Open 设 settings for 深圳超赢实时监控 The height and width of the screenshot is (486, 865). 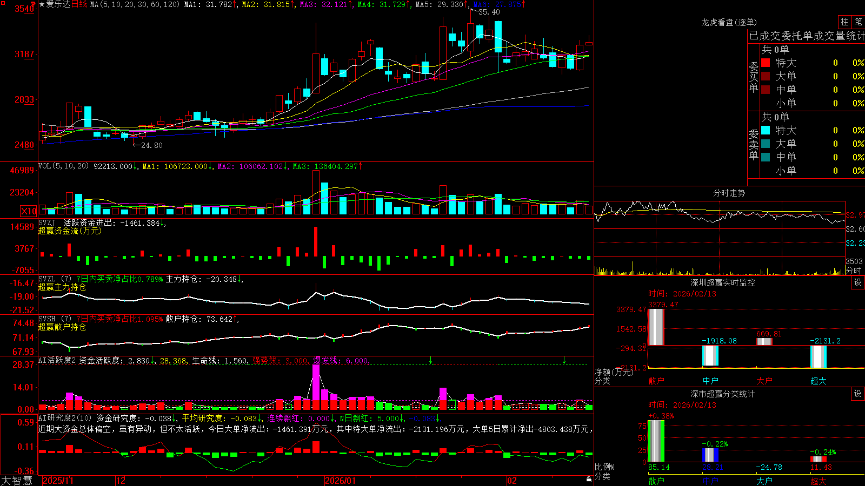[x=858, y=282]
